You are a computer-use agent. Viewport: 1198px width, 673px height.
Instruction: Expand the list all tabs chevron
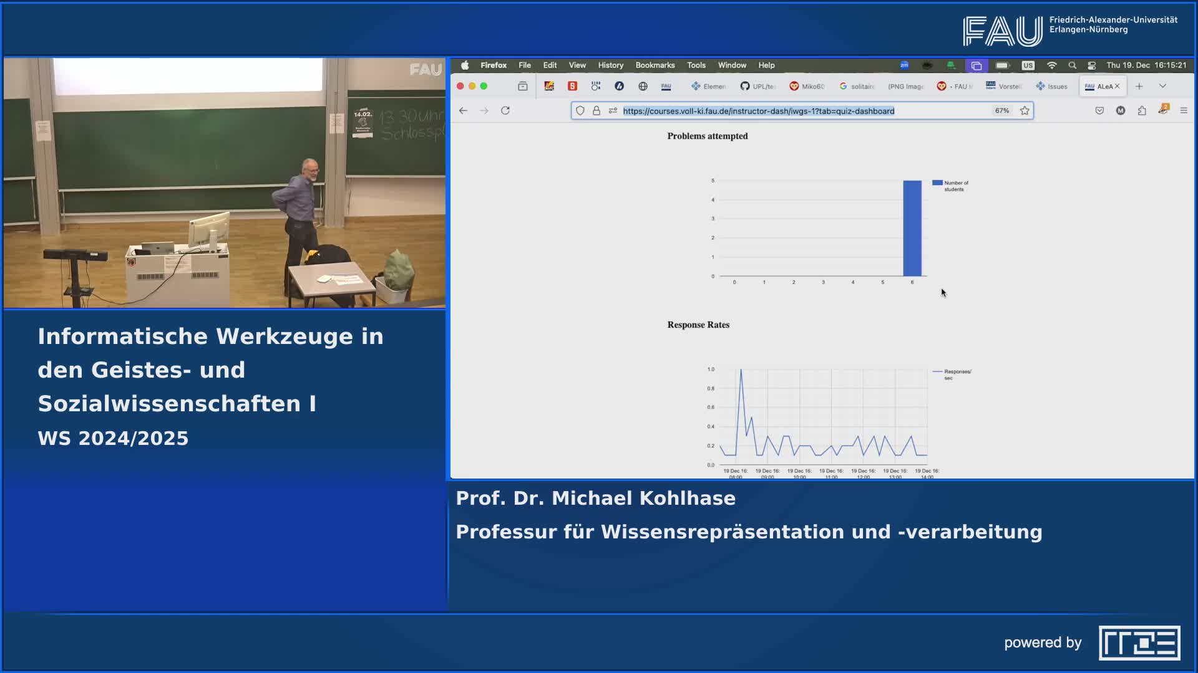[x=1162, y=86]
